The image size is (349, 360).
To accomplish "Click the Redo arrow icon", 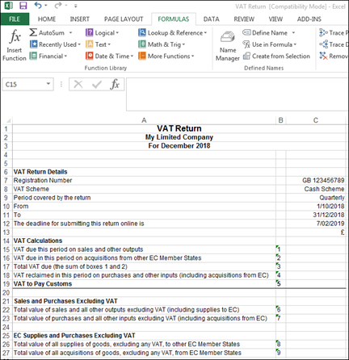I will coord(58,6).
